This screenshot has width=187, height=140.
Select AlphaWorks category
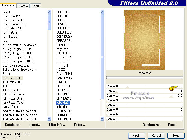[10, 107]
